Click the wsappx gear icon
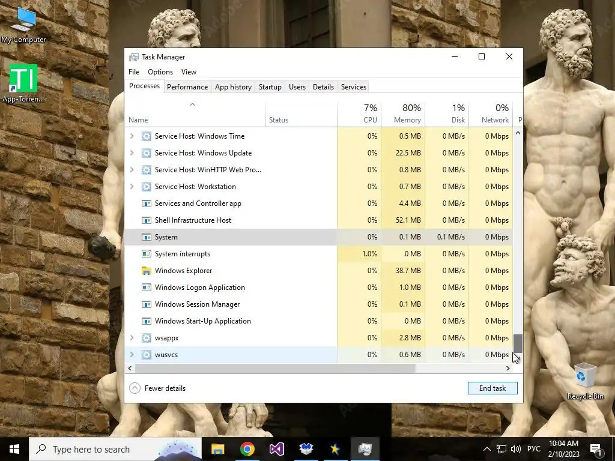 click(147, 338)
